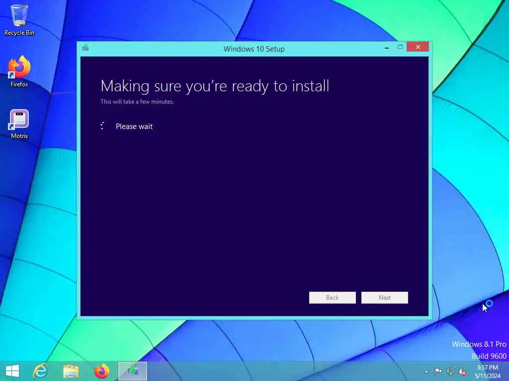The image size is (509, 381).
Task: Close the Windows 10 Setup window
Action: 418,47
